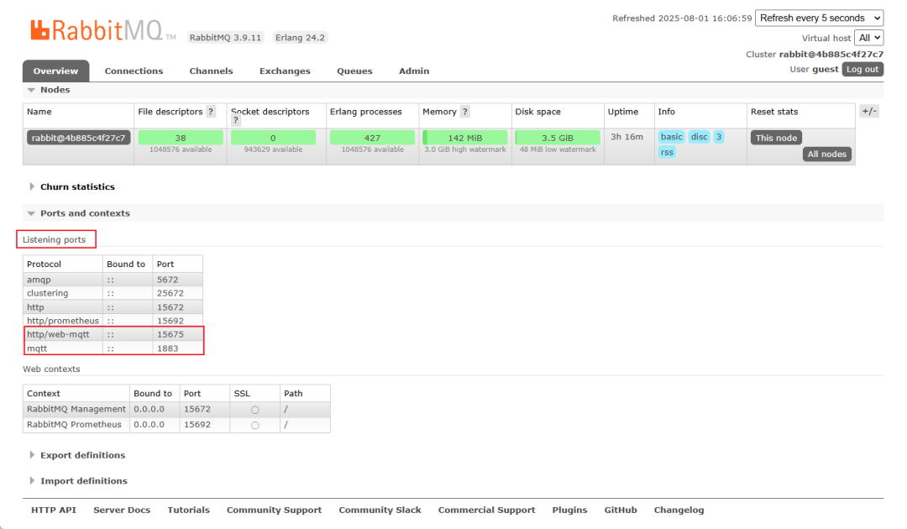The height and width of the screenshot is (529, 907).
Task: Click the rss badge under node Info
Action: (x=667, y=152)
